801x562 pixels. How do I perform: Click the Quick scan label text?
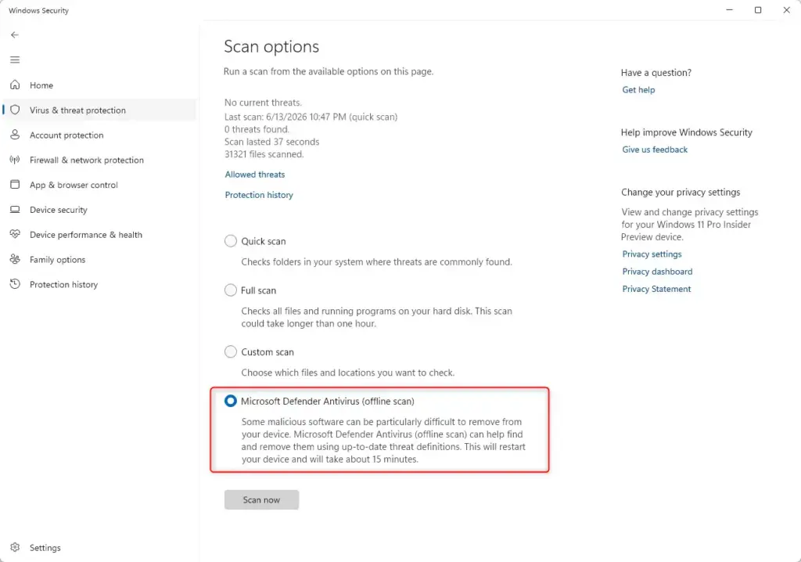[263, 241]
